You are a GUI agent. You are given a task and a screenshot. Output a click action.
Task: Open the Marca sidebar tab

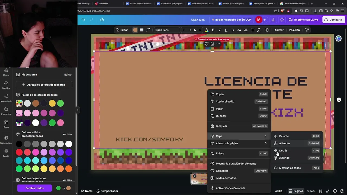point(6,72)
